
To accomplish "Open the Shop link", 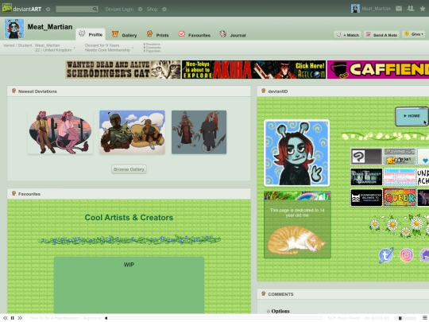I will coord(152,9).
